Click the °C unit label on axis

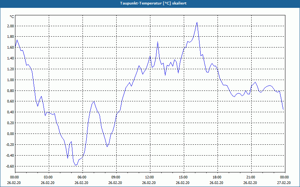(x=12, y=17)
